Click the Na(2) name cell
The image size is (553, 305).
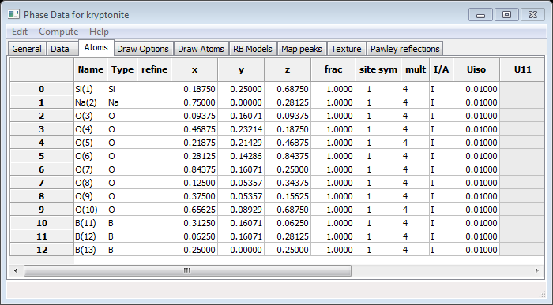pyautogui.click(x=91, y=102)
